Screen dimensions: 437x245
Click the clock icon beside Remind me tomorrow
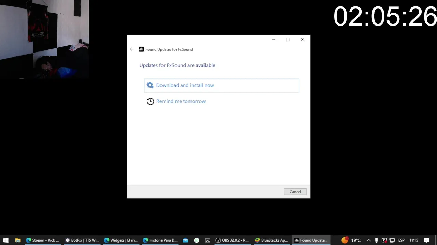(150, 101)
